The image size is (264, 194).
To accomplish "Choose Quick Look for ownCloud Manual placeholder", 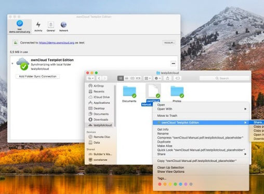I will (x=201, y=150).
